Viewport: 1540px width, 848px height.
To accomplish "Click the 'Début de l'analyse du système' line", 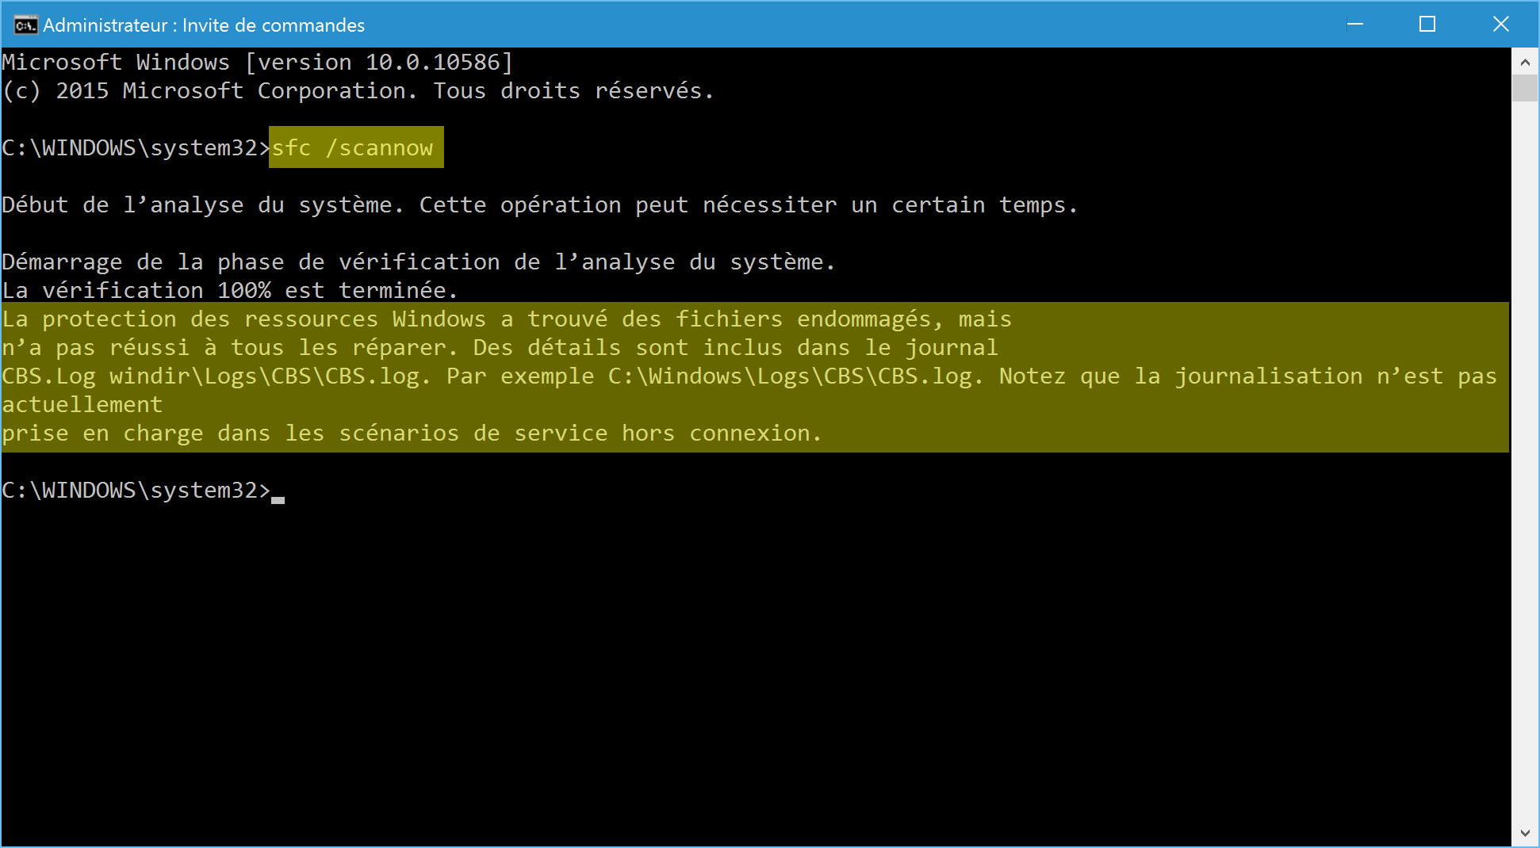I will tap(539, 204).
